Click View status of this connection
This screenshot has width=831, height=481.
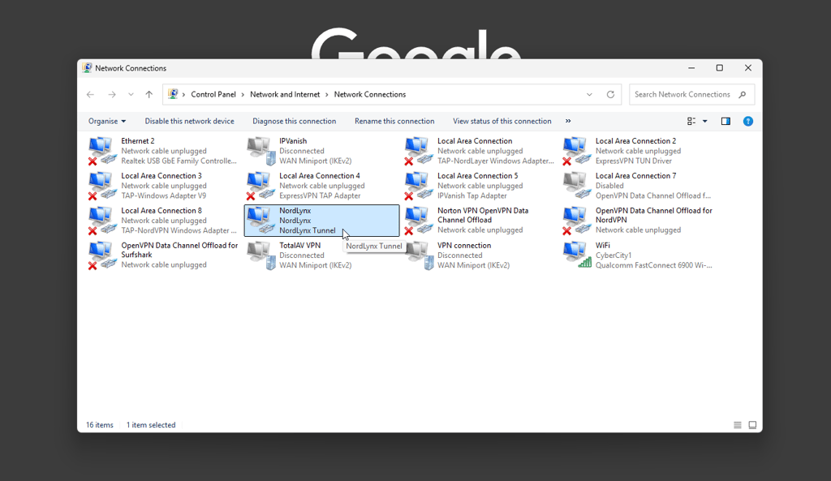[502, 122]
